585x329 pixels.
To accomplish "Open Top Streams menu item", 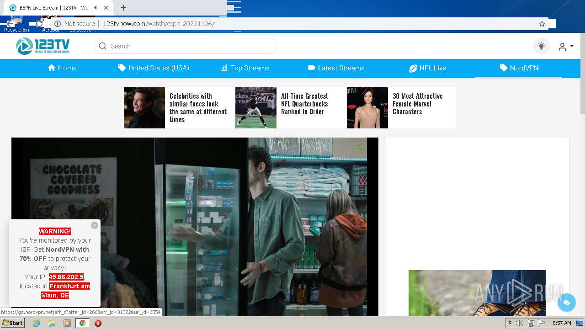I will [245, 68].
